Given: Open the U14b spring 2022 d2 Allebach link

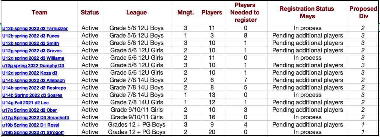Looking at the screenshot, I should (34, 81).
